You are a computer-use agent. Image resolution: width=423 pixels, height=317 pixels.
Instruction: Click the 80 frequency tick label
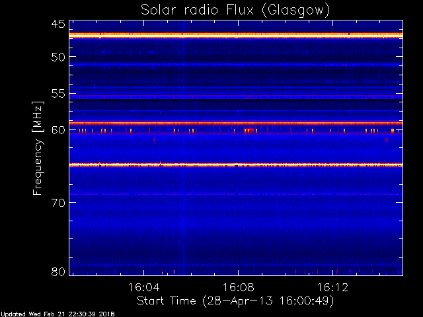pyautogui.click(x=58, y=271)
